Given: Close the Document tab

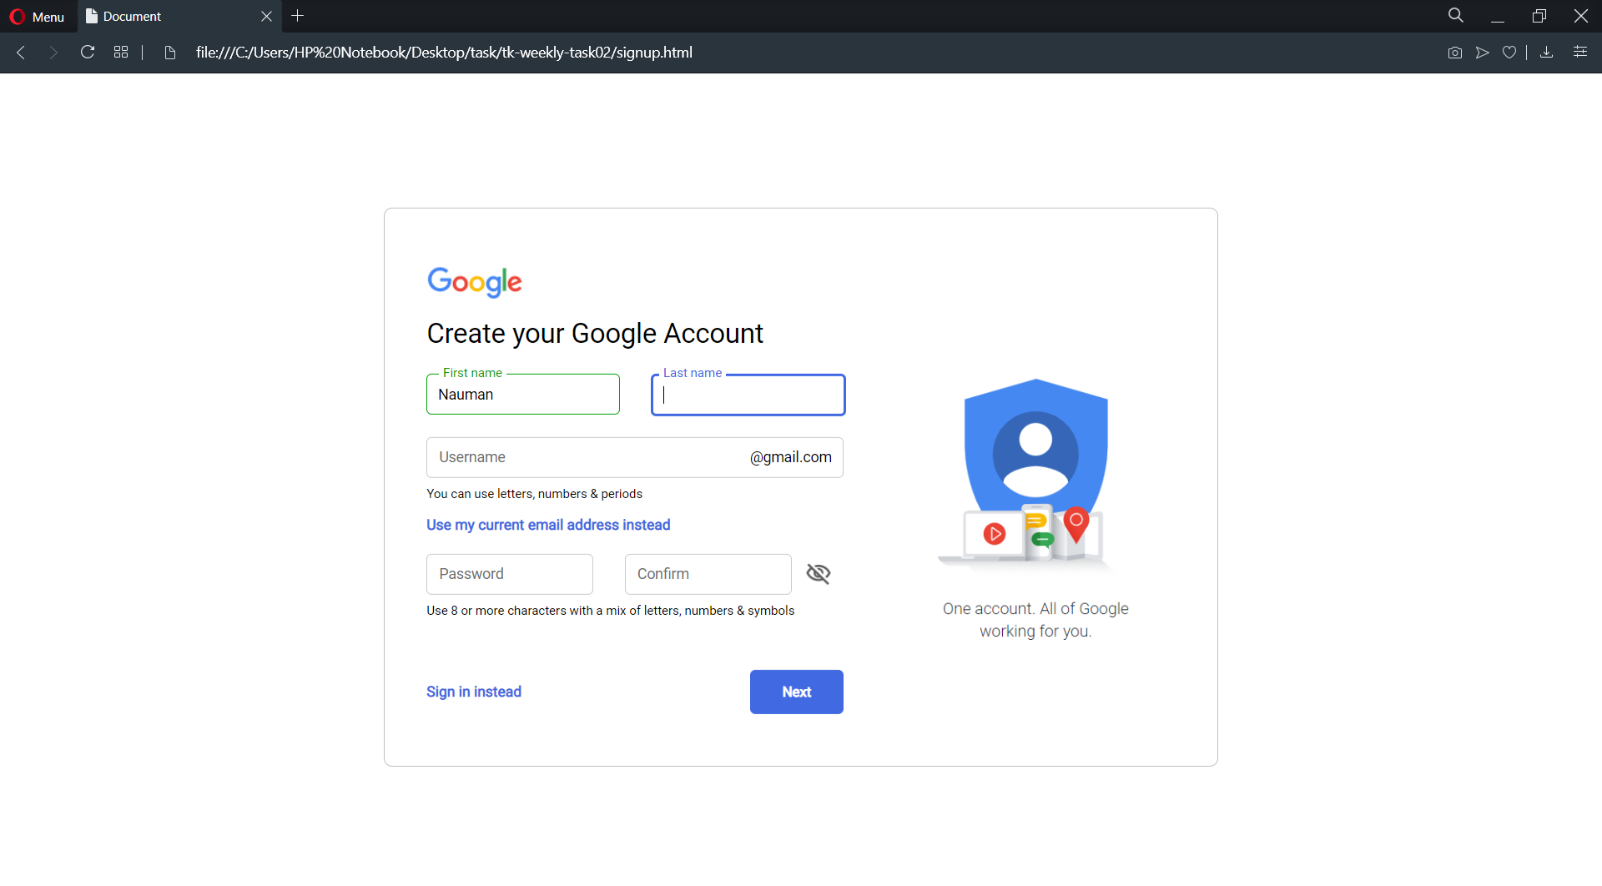Looking at the screenshot, I should pyautogui.click(x=266, y=17).
